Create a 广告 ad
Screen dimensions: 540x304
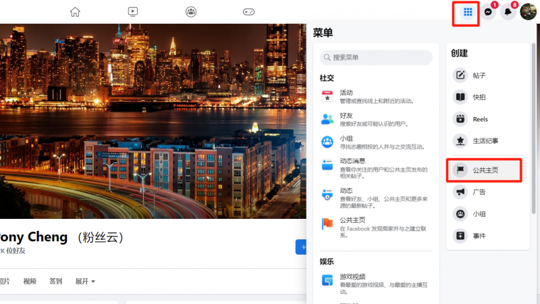(487, 192)
